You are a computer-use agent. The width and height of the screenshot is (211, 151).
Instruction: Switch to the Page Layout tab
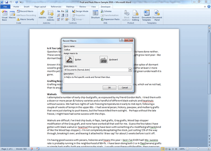40,6
